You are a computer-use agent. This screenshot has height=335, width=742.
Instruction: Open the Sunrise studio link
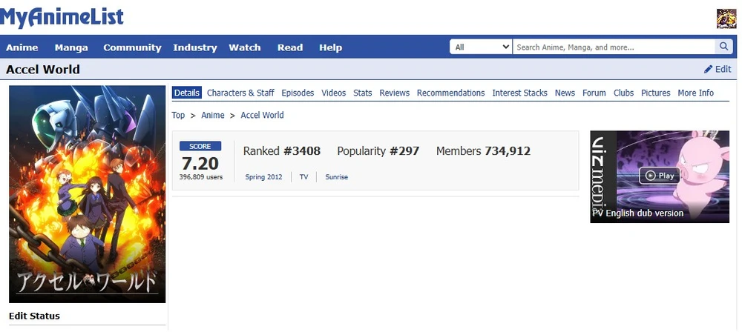click(336, 177)
